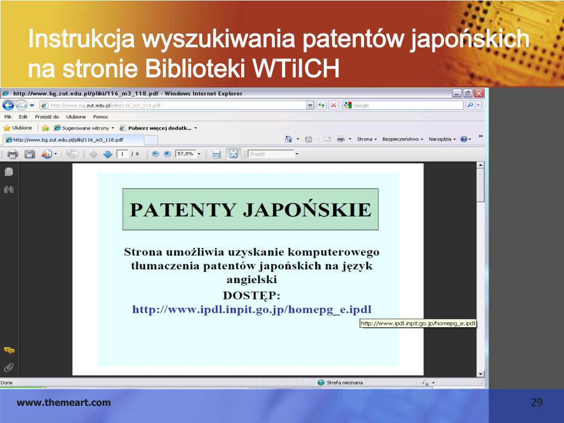The width and height of the screenshot is (564, 423).
Task: Open the recent pages dropdown beside navigation arrows
Action: point(32,105)
